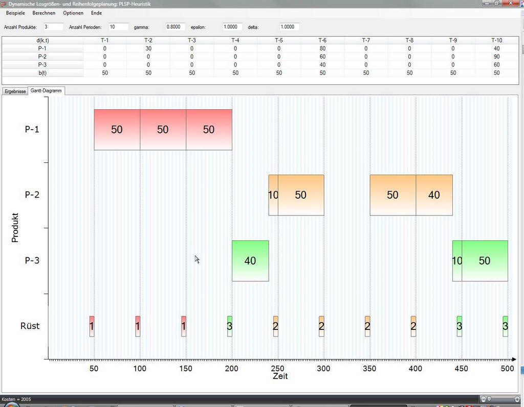Open the Berechnen menu
The height and width of the screenshot is (407, 524).
[x=44, y=13]
